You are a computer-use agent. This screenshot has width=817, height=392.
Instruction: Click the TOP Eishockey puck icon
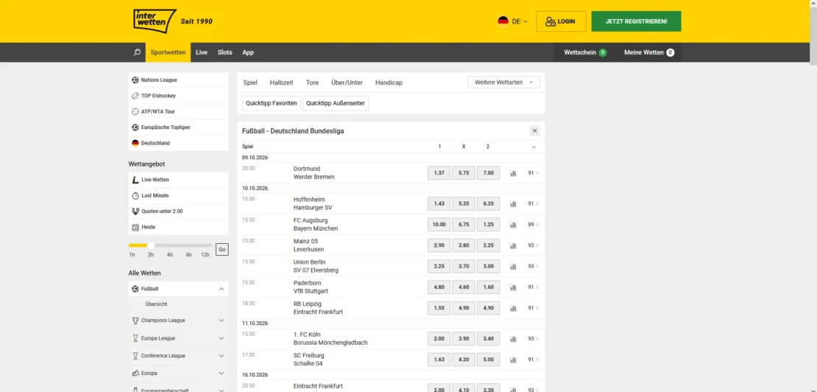[135, 96]
